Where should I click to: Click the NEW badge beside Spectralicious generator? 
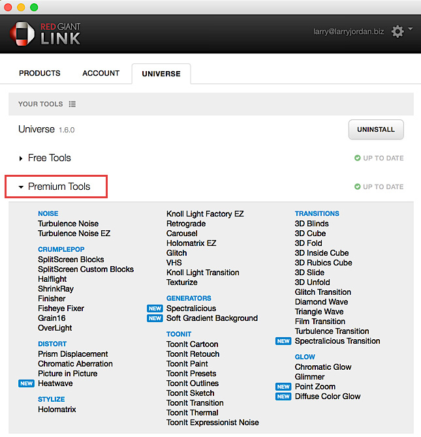pos(155,309)
